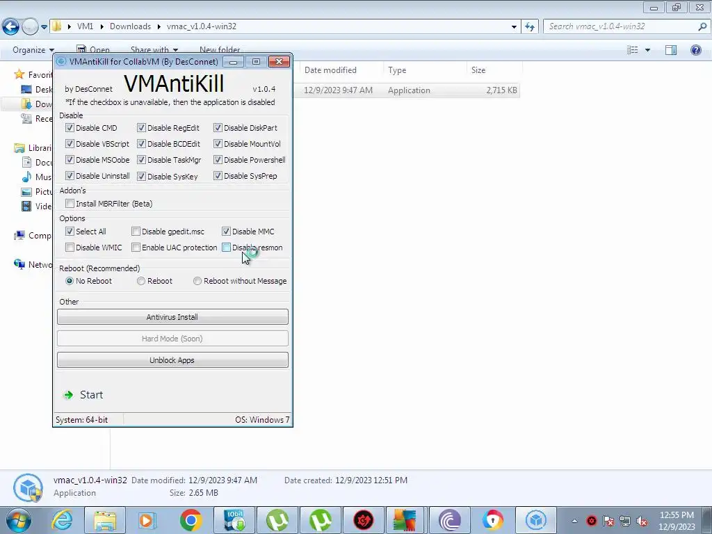Screen dimensions: 712x534
Task: Click the Change your view icon
Action: (x=633, y=50)
